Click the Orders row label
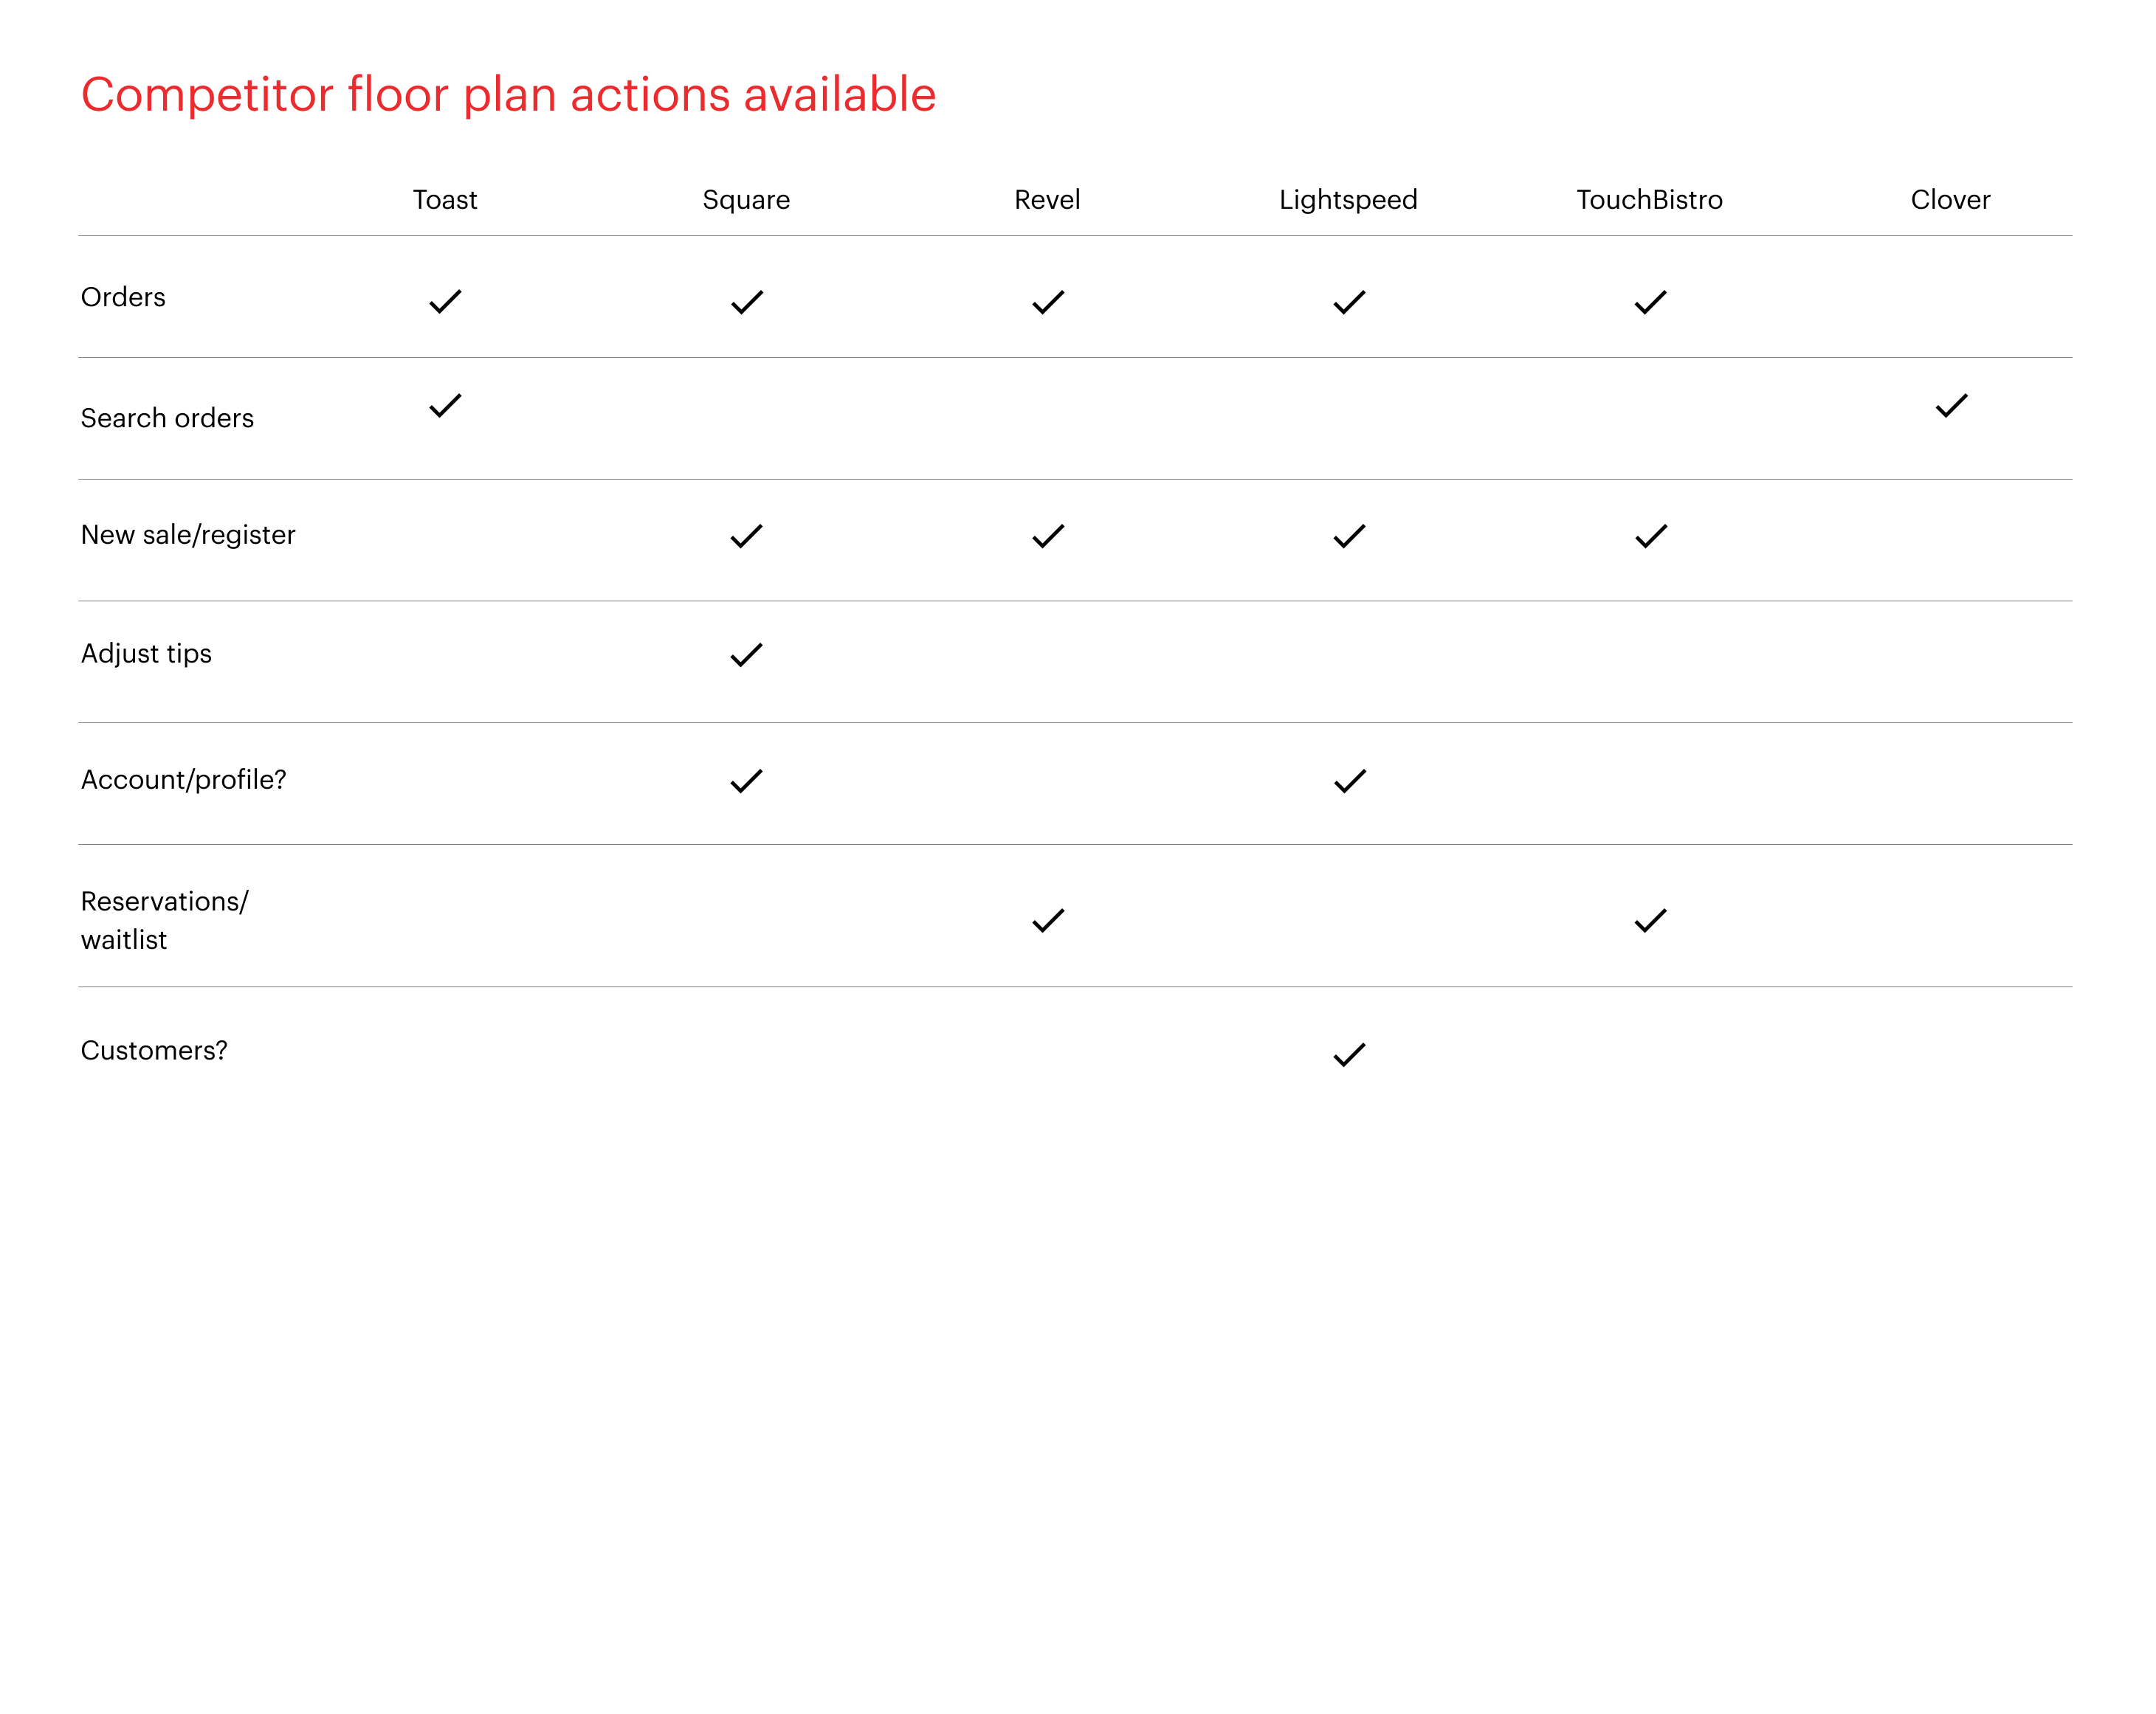The height and width of the screenshot is (1714, 2156). coord(123,297)
